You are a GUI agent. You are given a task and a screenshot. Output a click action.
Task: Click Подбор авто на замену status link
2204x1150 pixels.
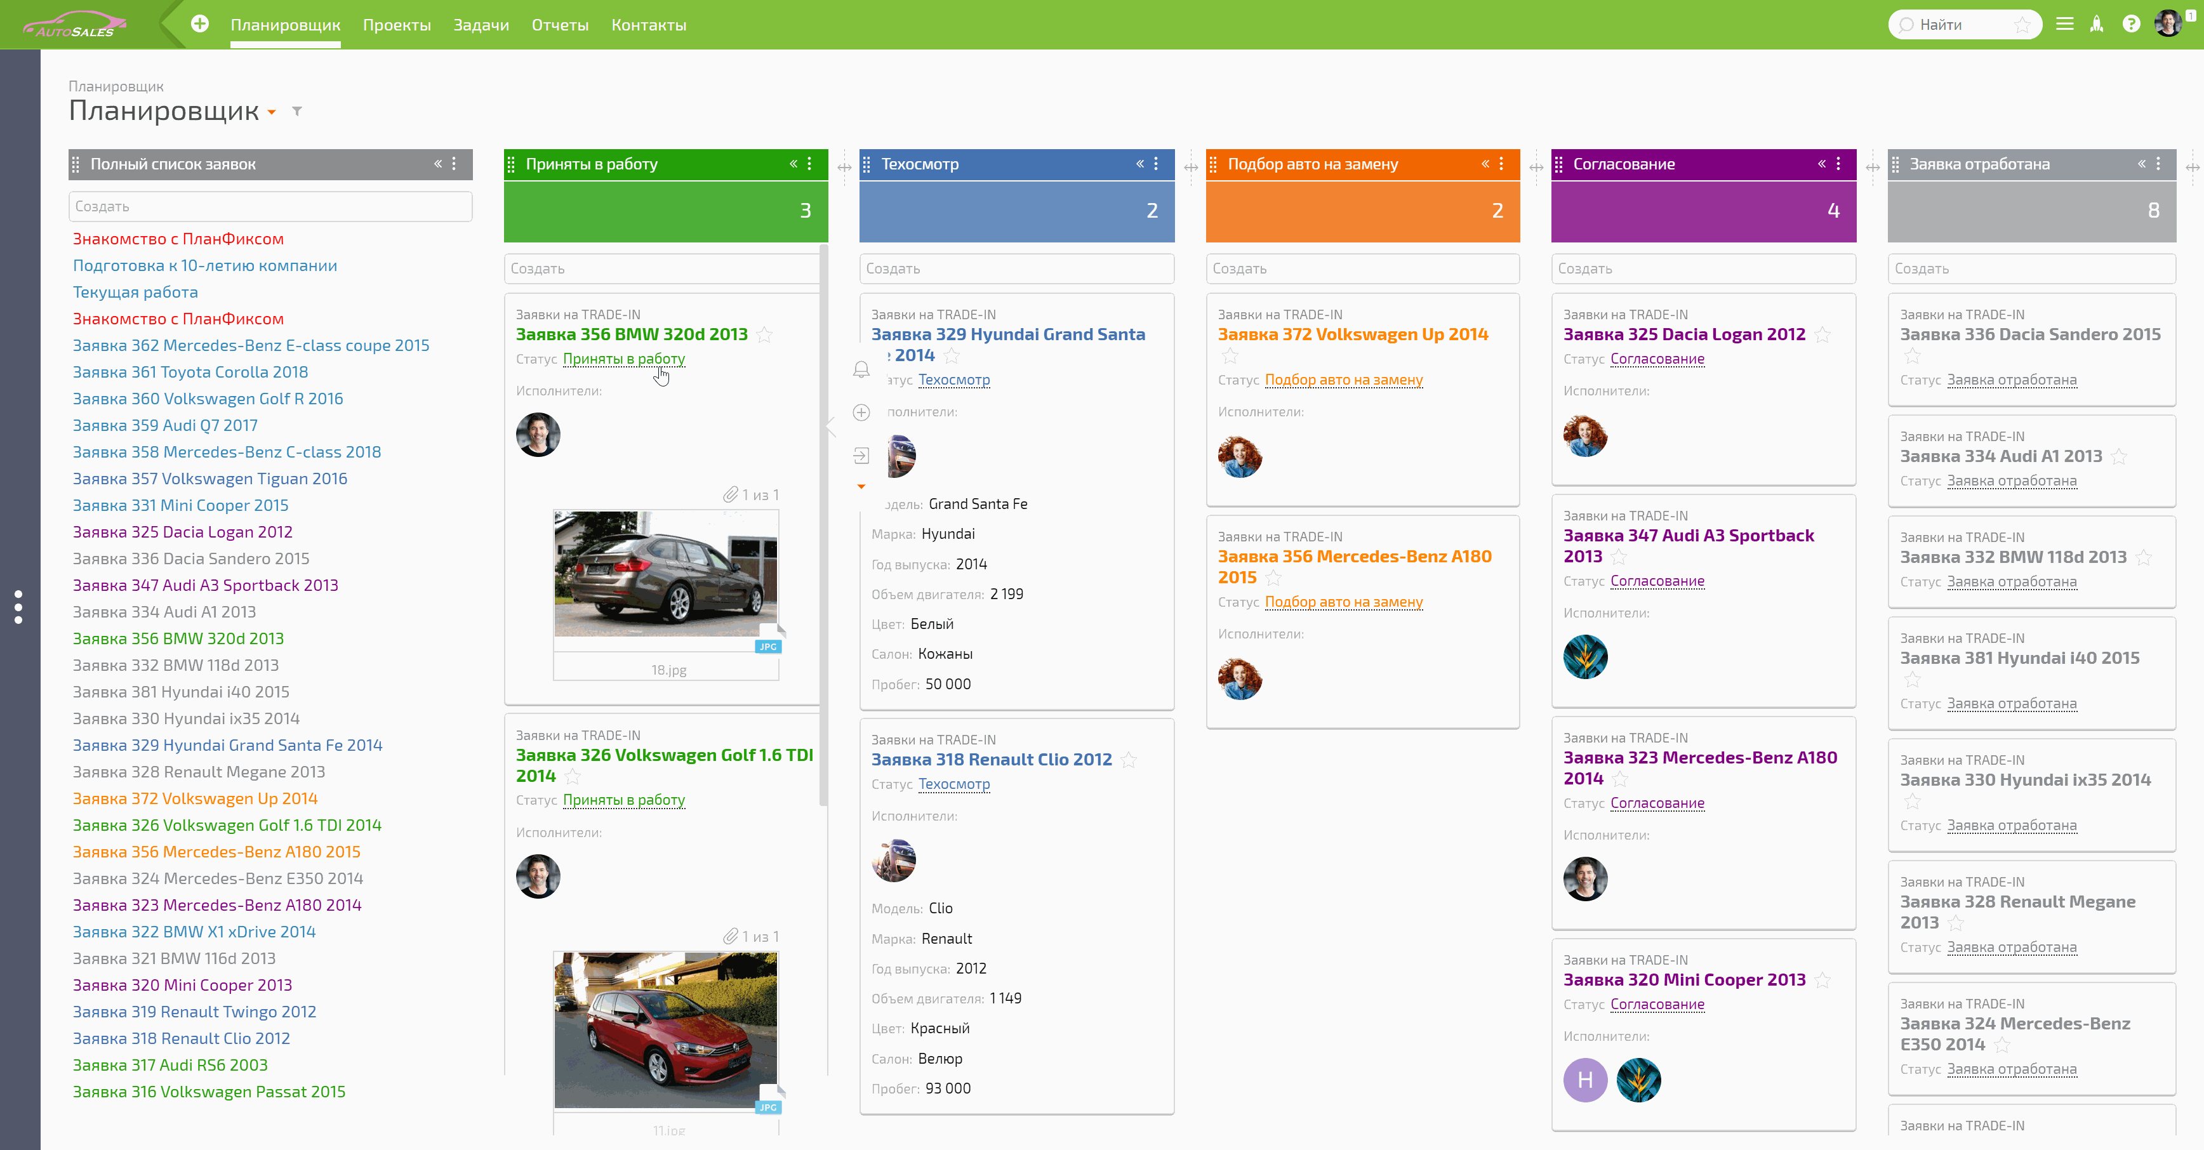point(1343,380)
